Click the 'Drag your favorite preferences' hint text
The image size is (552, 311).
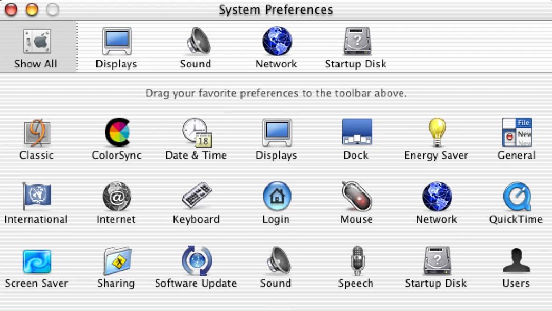click(276, 93)
